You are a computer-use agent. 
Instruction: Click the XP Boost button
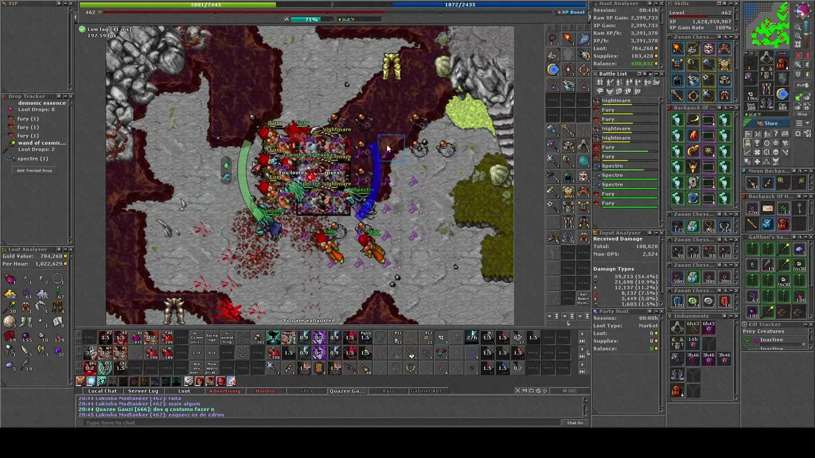pos(570,12)
